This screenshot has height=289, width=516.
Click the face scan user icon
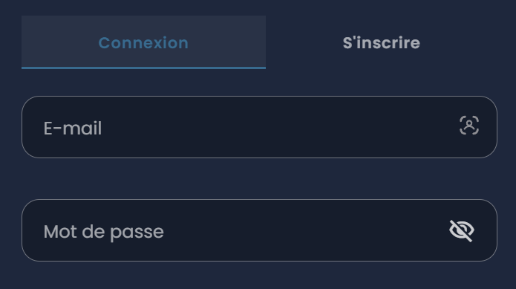(469, 125)
